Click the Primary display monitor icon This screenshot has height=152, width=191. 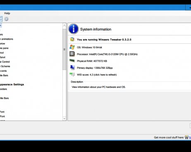(x=72, y=68)
